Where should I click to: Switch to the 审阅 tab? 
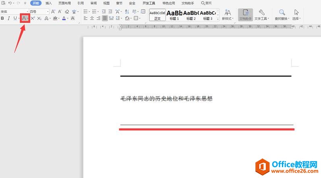coord(93,3)
